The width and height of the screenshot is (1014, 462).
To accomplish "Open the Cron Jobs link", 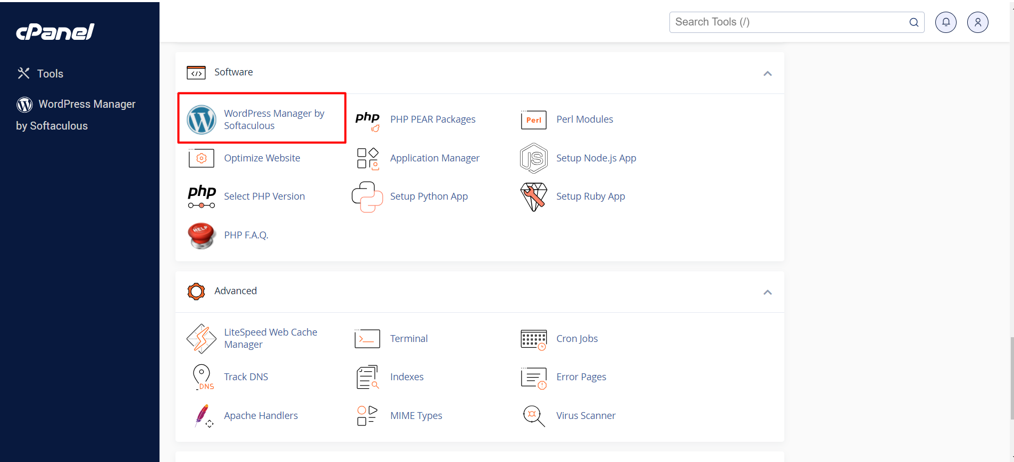I will (577, 339).
